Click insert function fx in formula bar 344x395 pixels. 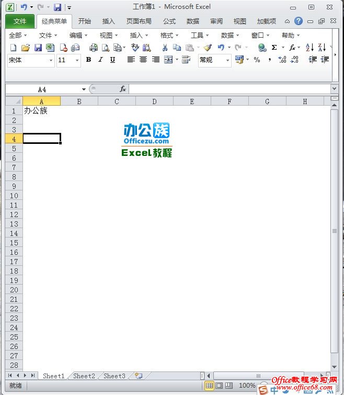click(x=123, y=89)
